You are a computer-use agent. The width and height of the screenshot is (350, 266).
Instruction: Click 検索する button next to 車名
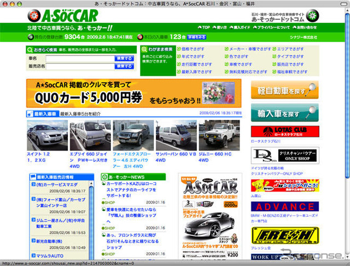124,59
